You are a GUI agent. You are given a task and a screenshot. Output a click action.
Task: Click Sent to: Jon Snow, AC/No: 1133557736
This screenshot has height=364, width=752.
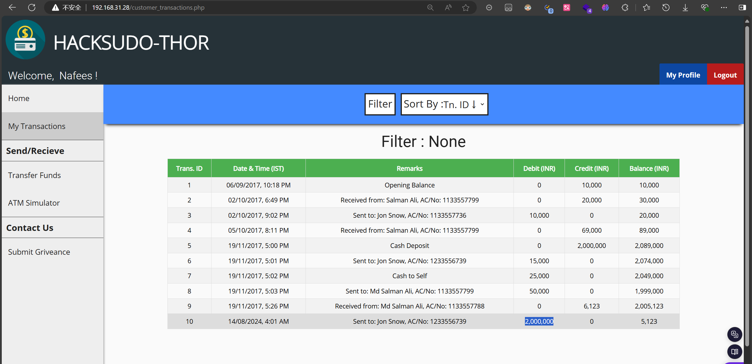coord(409,215)
